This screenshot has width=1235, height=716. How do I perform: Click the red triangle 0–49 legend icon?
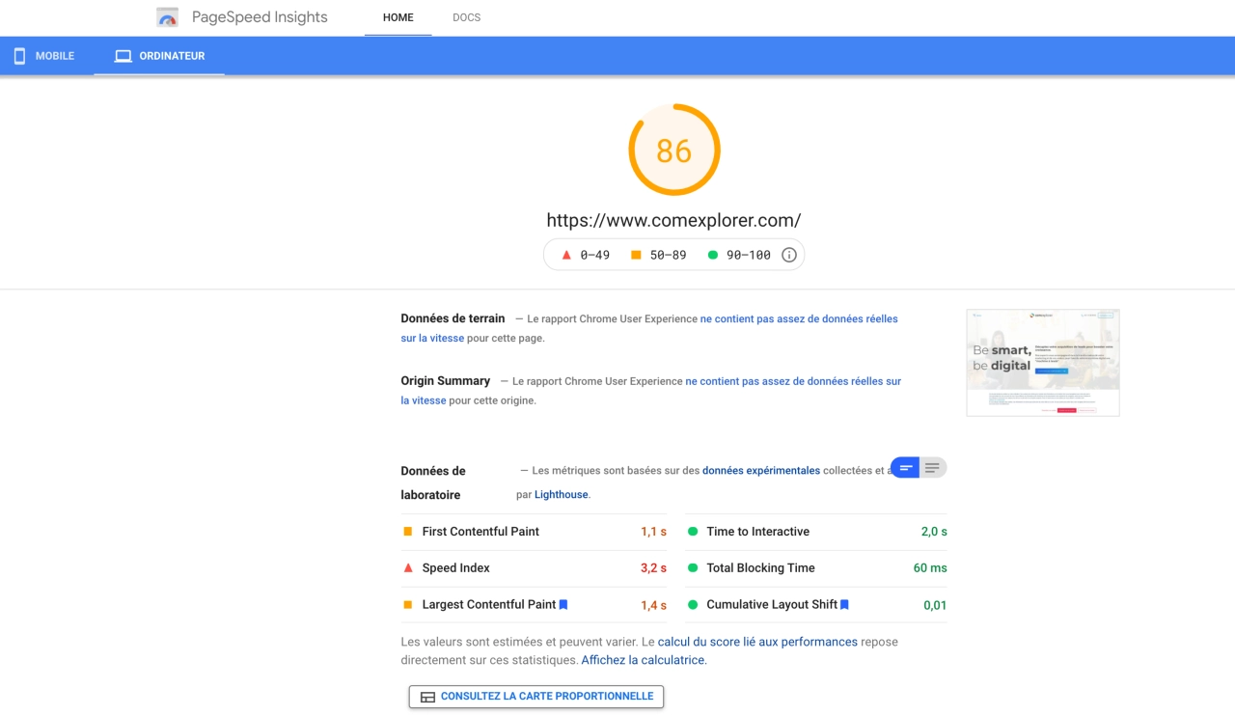[566, 255]
